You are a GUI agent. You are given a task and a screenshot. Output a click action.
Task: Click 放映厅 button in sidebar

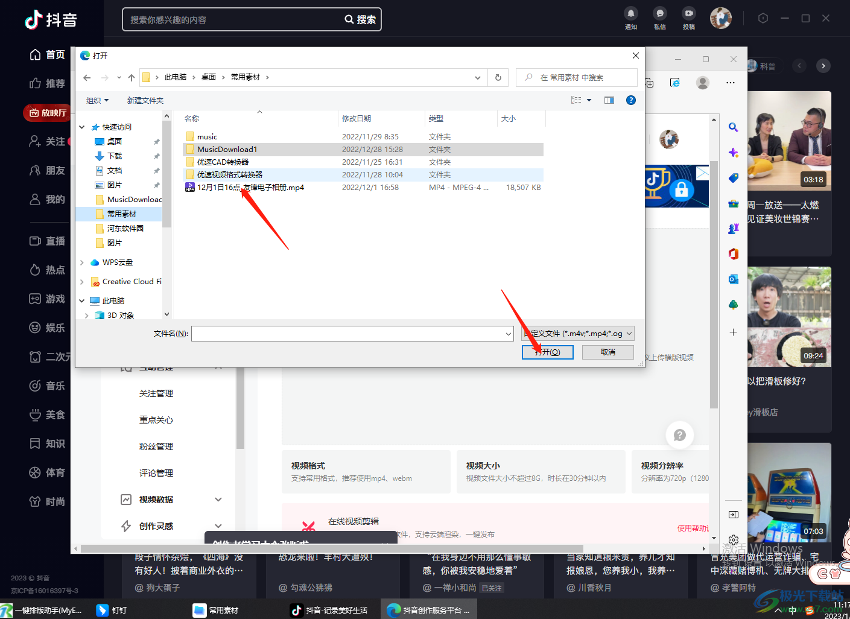[48, 113]
